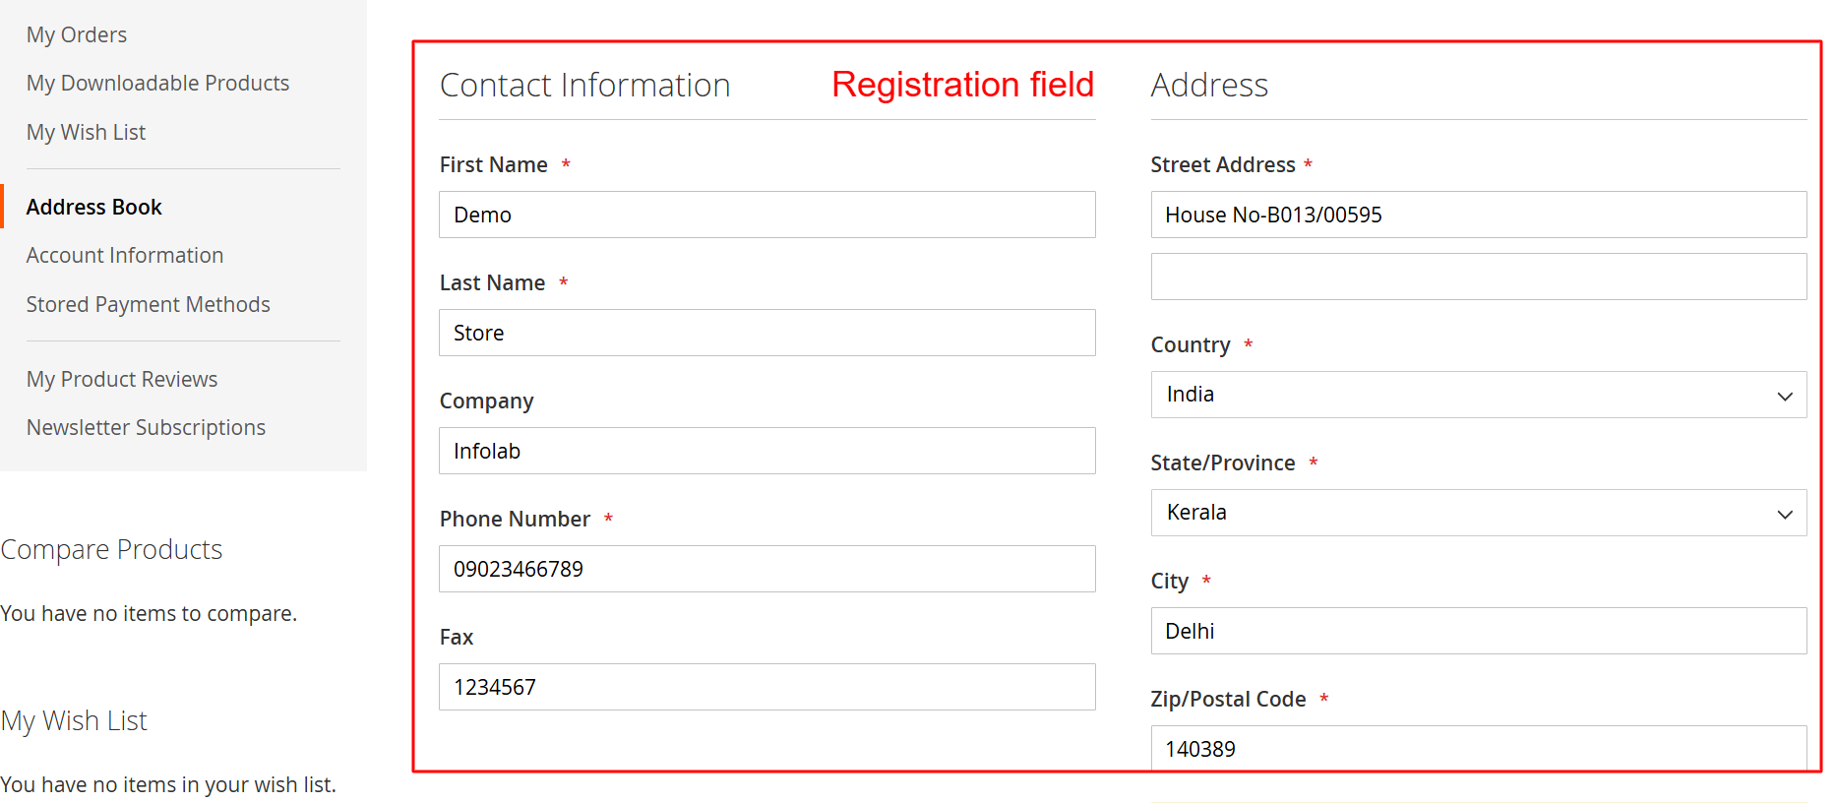This screenshot has width=1836, height=803.
Task: Focus the Fax input field
Action: (766, 687)
